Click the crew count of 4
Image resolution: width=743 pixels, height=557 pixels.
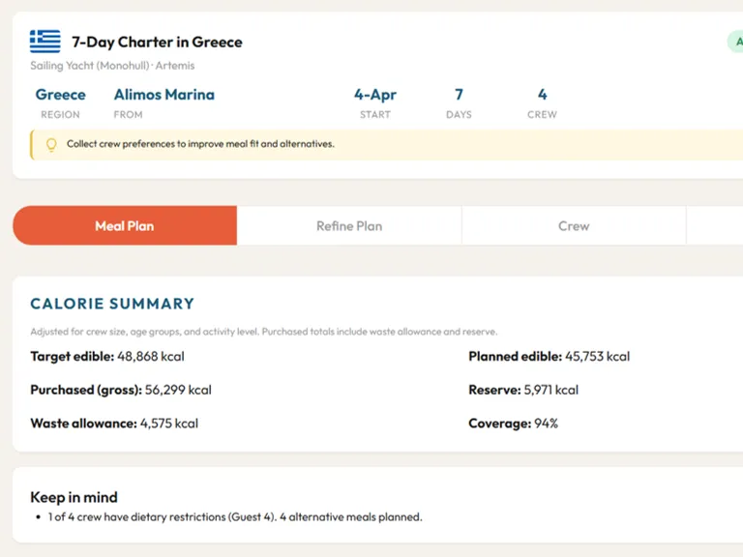coord(542,95)
